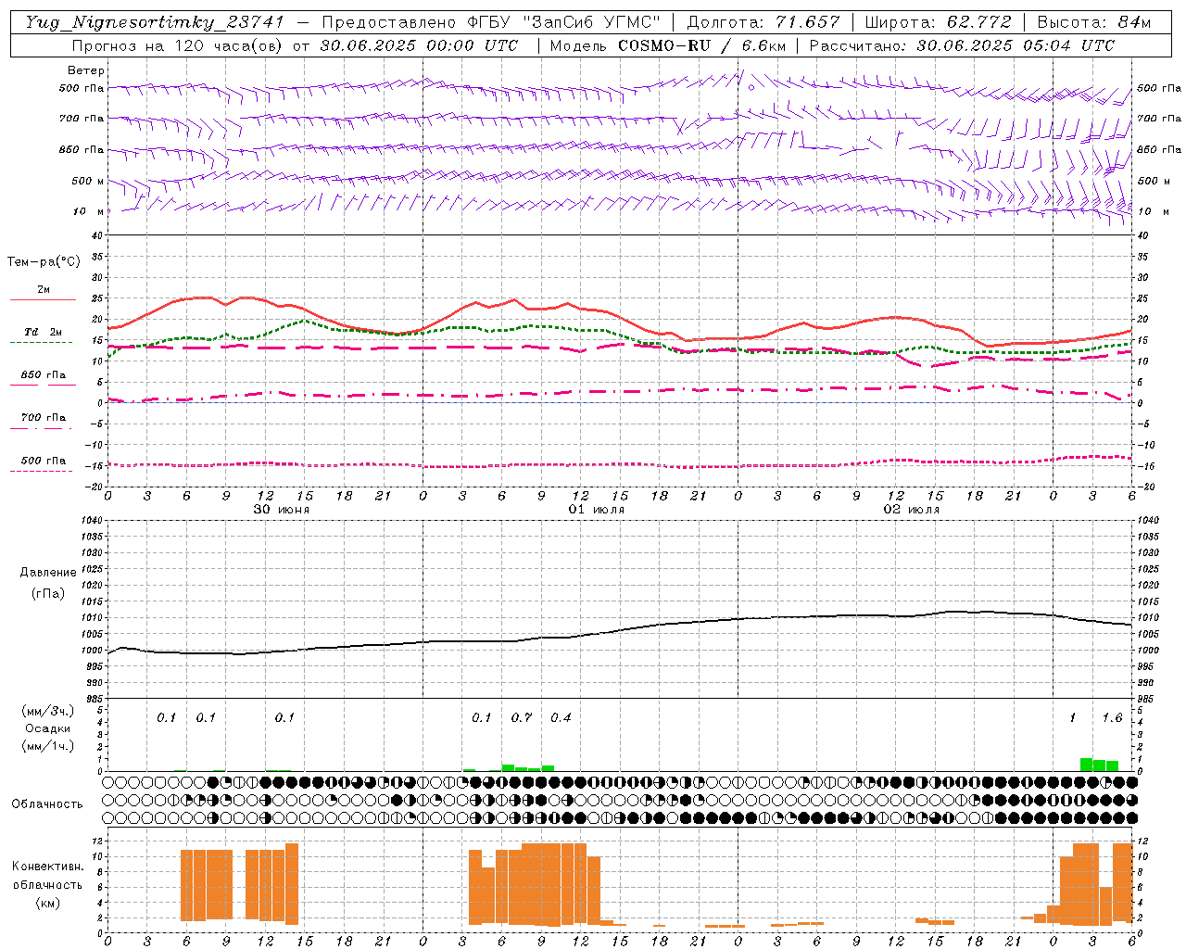
Task: Click the calculation time Рассчитано: 30.06.2025 05:04 UTC
Action: coord(962,45)
